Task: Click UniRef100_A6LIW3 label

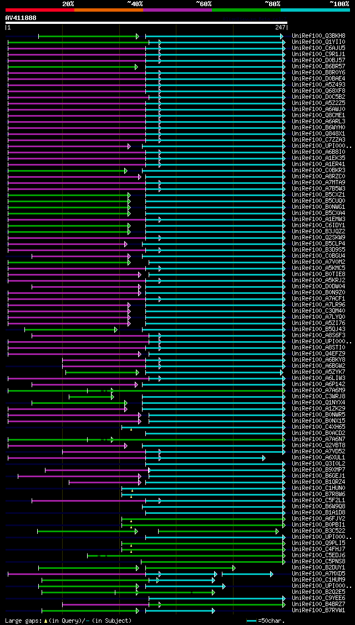Action: [318, 378]
